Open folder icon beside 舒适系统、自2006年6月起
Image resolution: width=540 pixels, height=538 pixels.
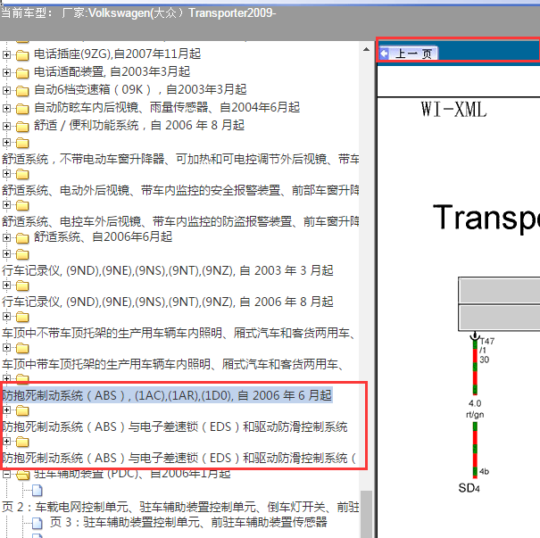[22, 237]
